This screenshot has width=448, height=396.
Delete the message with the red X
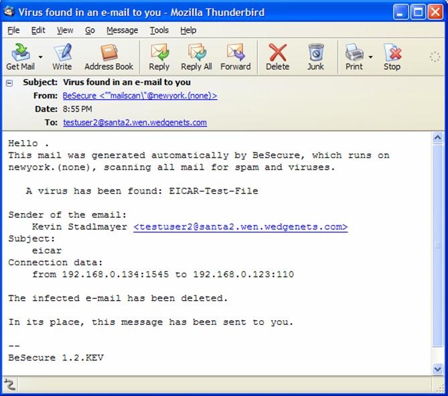coord(277,57)
